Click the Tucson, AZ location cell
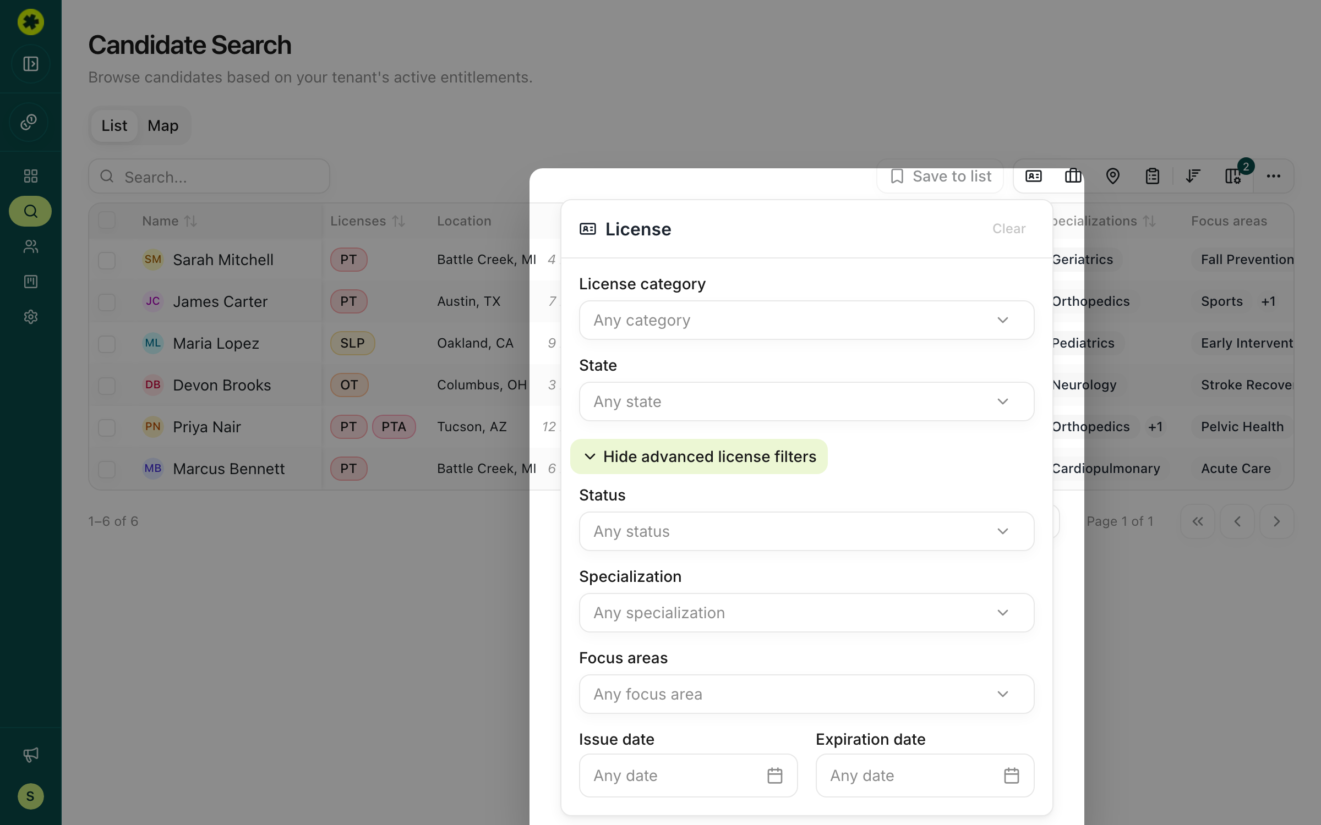 tap(472, 427)
